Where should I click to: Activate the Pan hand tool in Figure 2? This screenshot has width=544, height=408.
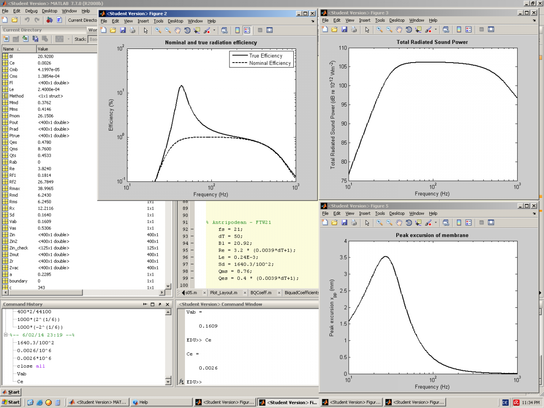[x=178, y=30]
